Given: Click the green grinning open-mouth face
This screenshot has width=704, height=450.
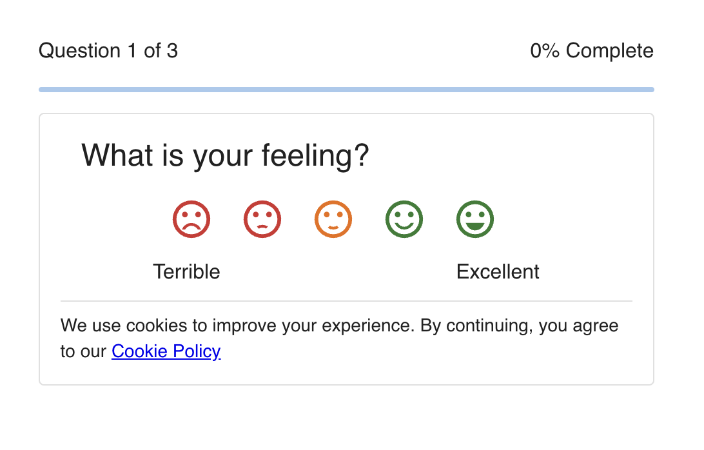Looking at the screenshot, I should 475,219.
